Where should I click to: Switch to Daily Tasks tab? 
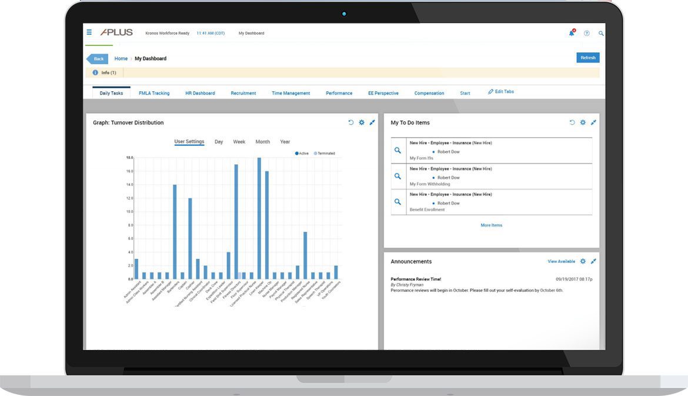[x=111, y=93]
